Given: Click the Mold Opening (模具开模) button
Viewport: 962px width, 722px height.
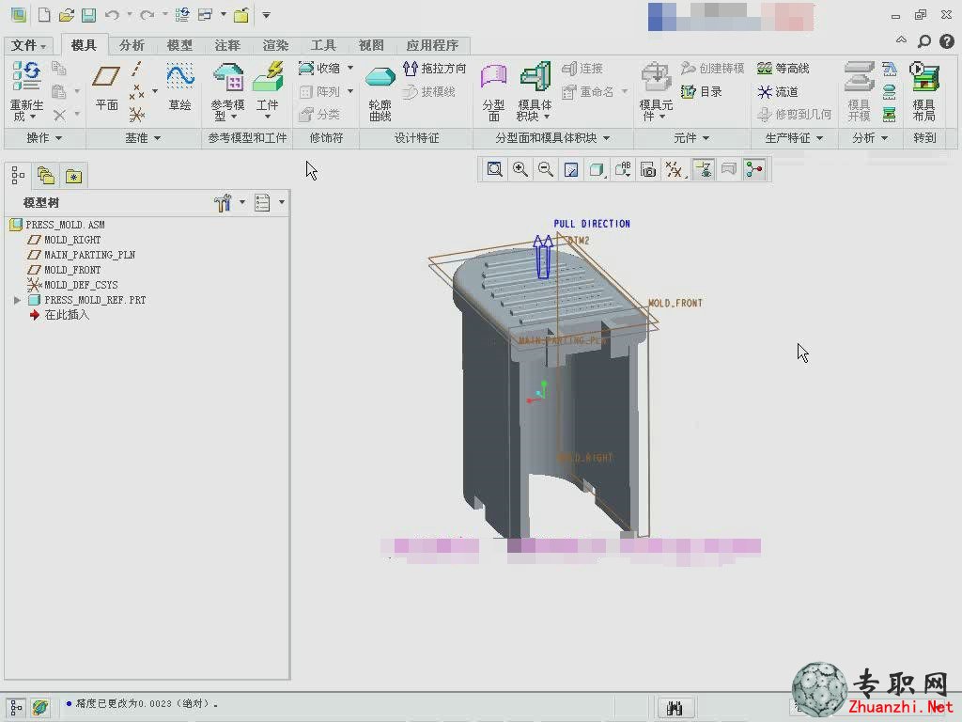Looking at the screenshot, I should coord(859,91).
